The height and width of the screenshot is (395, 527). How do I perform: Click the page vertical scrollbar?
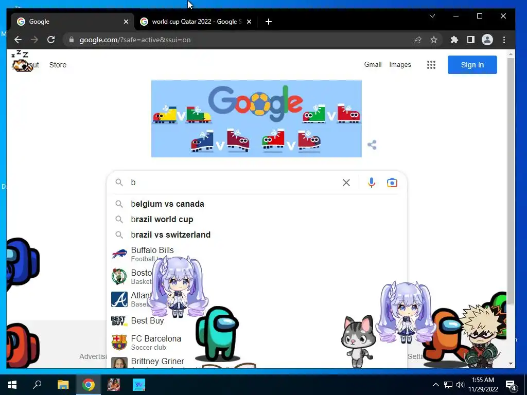(511, 182)
